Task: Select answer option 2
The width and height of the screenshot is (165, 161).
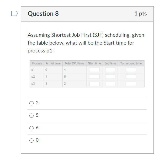Action: 32,103
